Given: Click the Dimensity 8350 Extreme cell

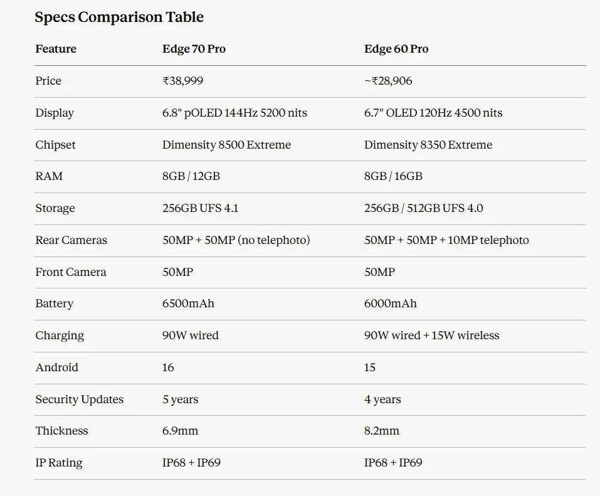Looking at the screenshot, I should [428, 145].
